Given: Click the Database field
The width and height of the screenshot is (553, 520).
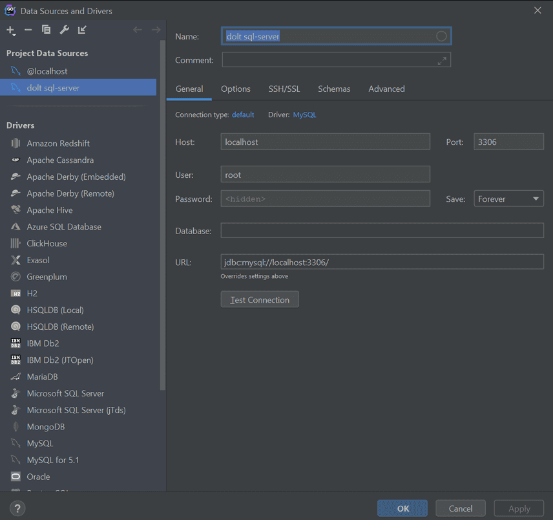Looking at the screenshot, I should (382, 230).
